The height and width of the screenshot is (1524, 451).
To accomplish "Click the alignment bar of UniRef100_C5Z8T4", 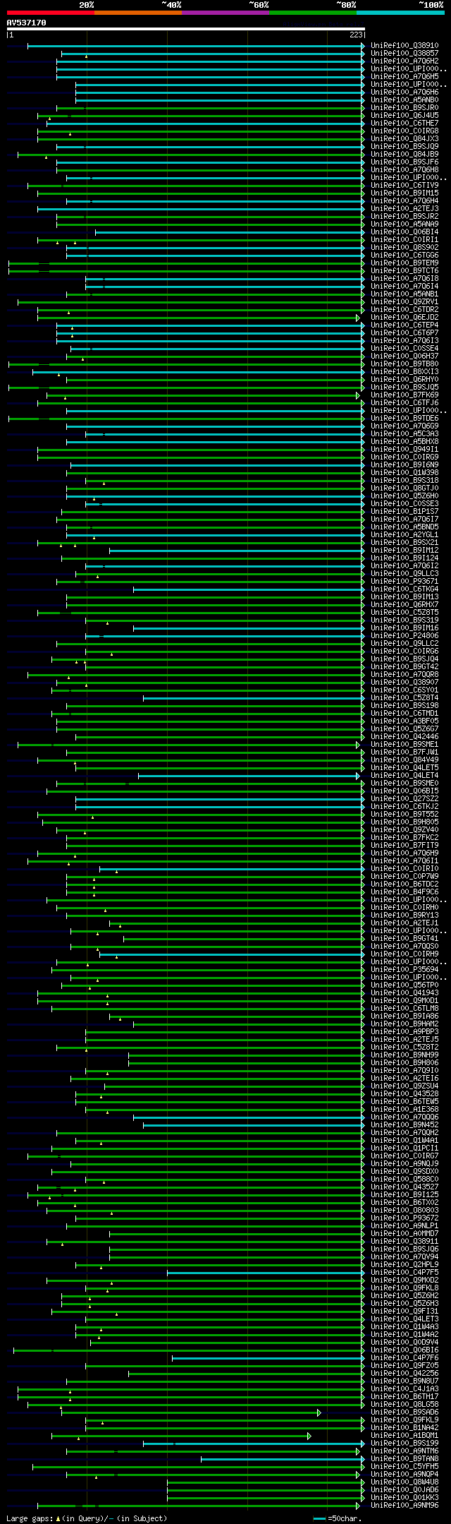I will (x=254, y=698).
